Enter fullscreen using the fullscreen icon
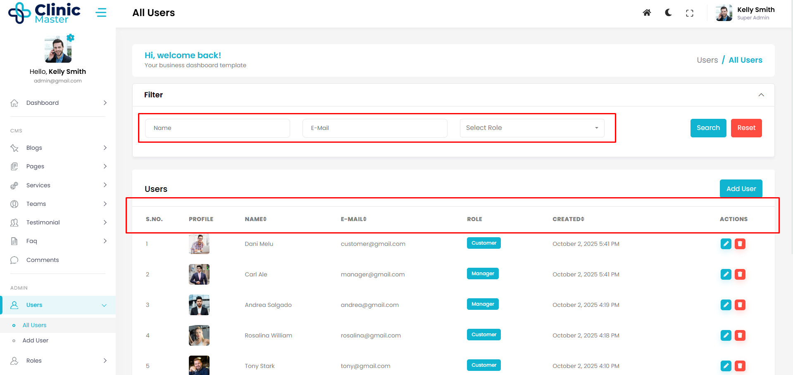This screenshot has width=793, height=375. [x=689, y=13]
